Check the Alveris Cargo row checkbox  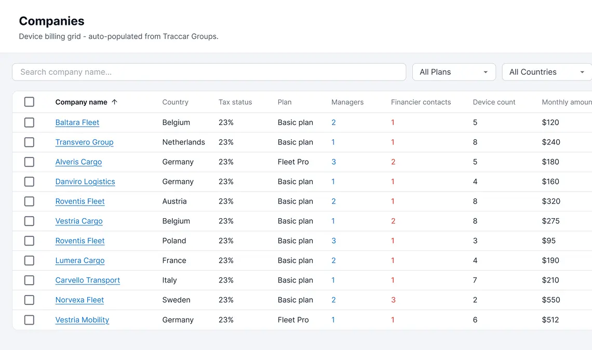point(29,162)
